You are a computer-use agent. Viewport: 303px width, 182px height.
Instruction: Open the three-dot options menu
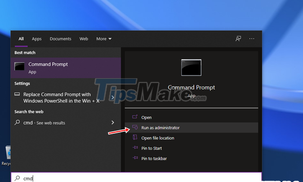tap(251, 39)
